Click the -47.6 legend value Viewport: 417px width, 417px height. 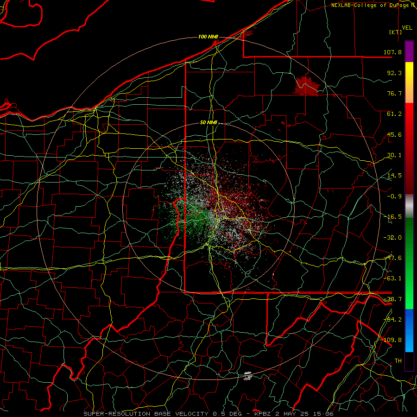pos(392,258)
